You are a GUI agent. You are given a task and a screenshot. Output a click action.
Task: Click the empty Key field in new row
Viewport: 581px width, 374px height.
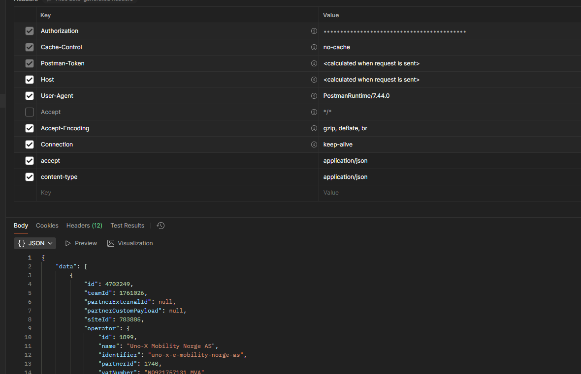(x=177, y=193)
